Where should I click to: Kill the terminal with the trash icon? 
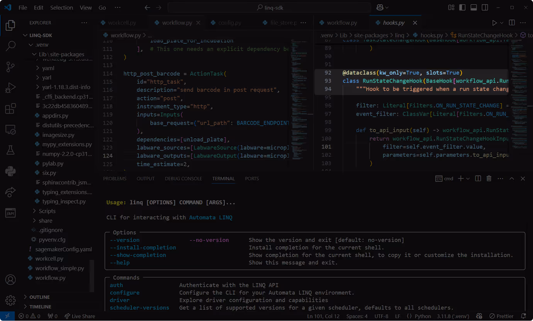pos(489,178)
